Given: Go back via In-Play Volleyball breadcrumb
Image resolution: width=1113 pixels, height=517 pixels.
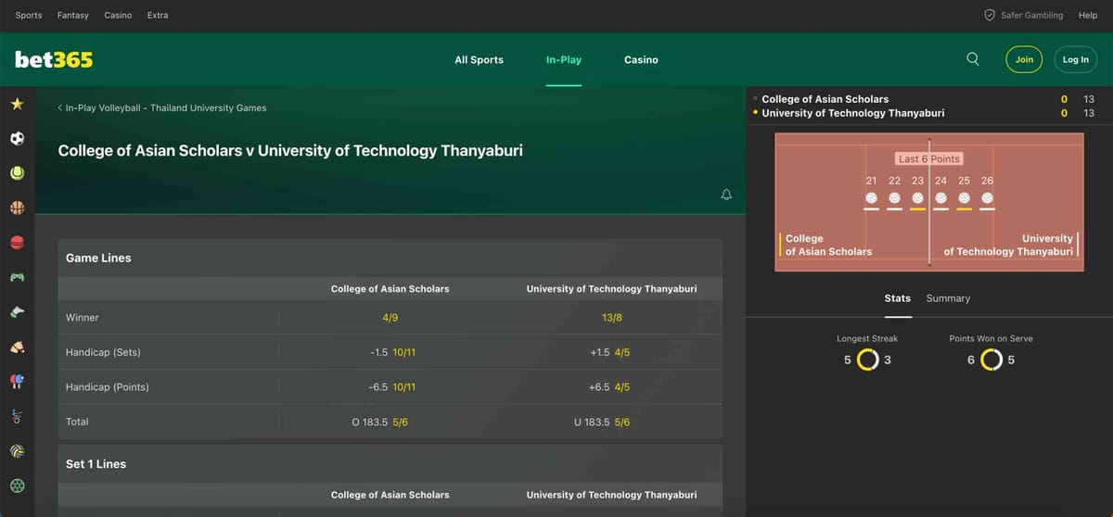Looking at the screenshot, I should 161,107.
